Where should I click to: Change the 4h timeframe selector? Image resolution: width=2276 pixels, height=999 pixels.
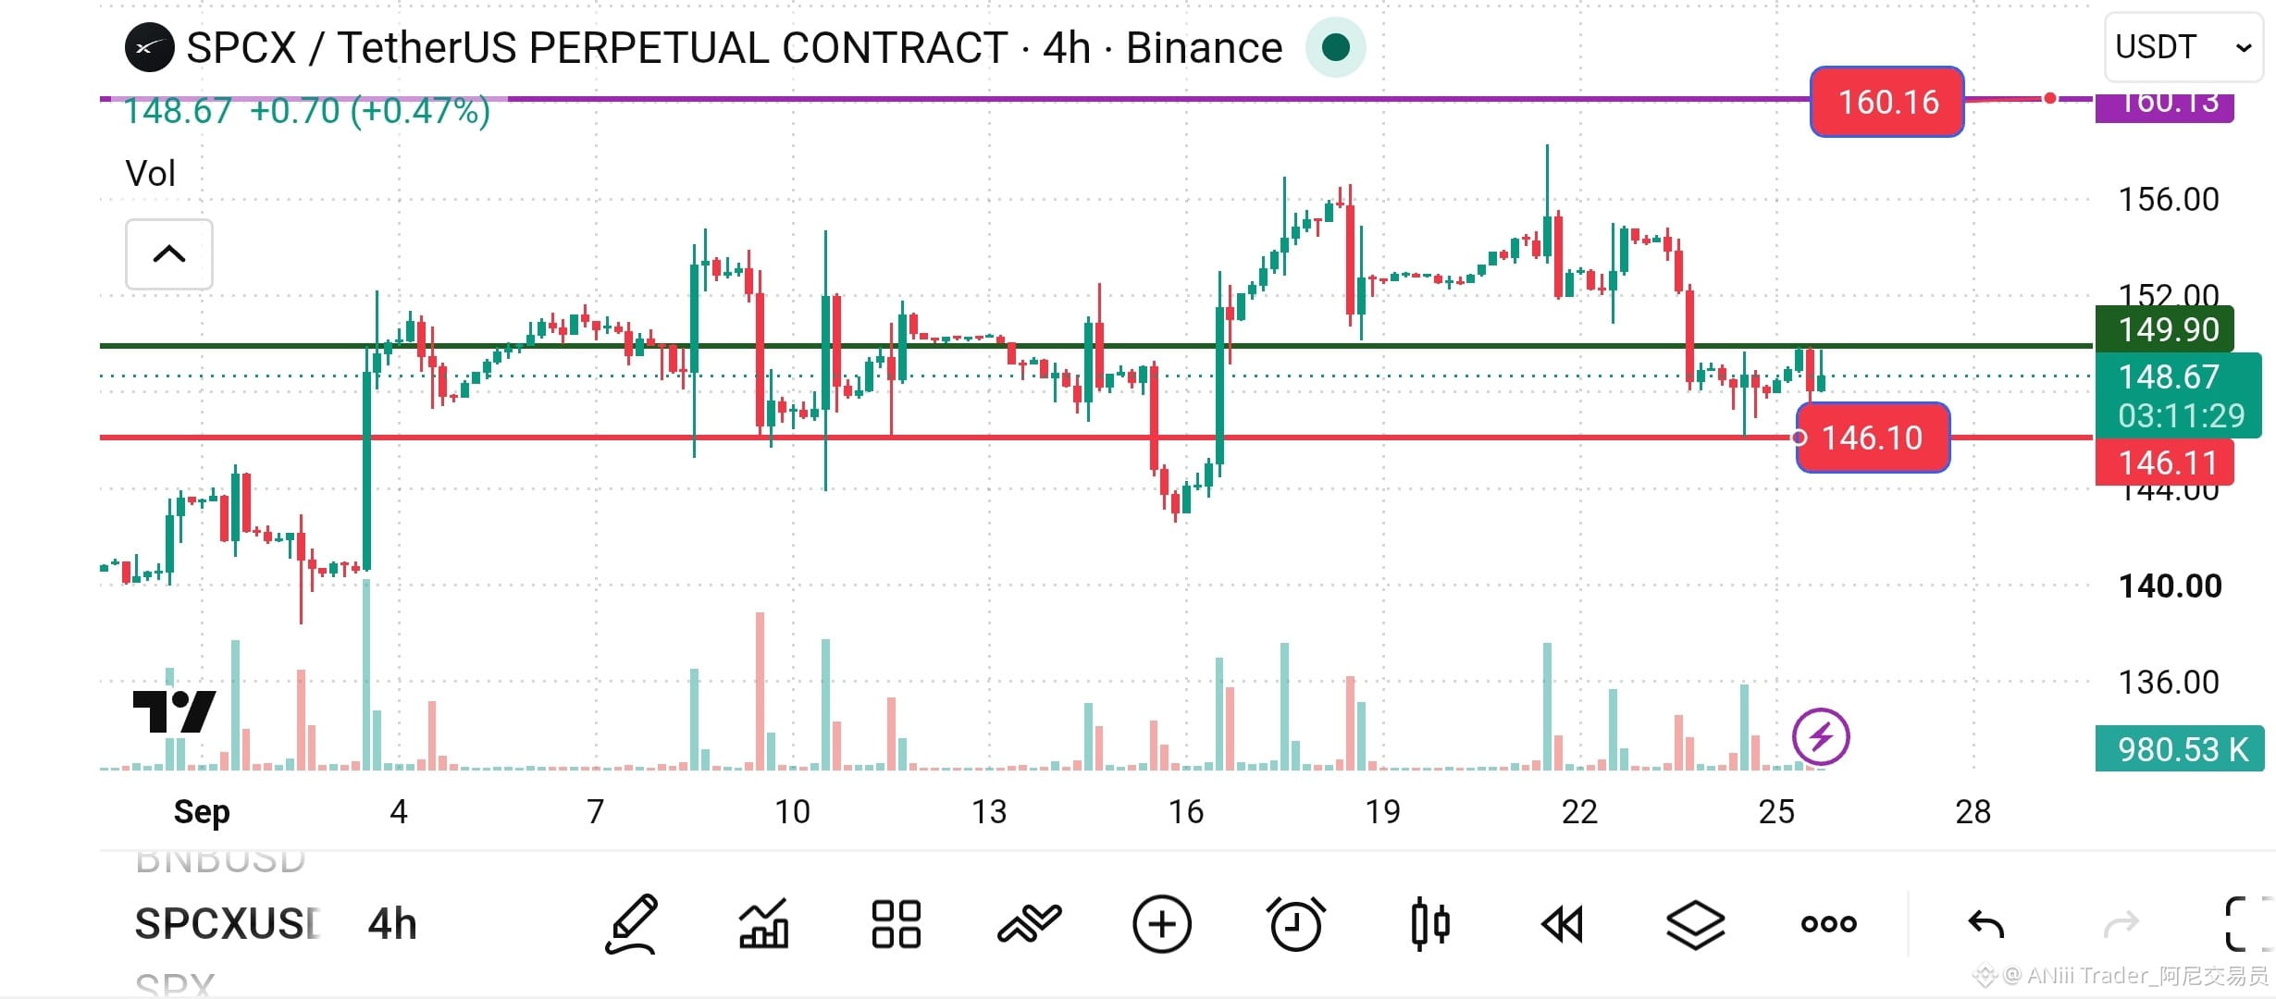[x=392, y=923]
